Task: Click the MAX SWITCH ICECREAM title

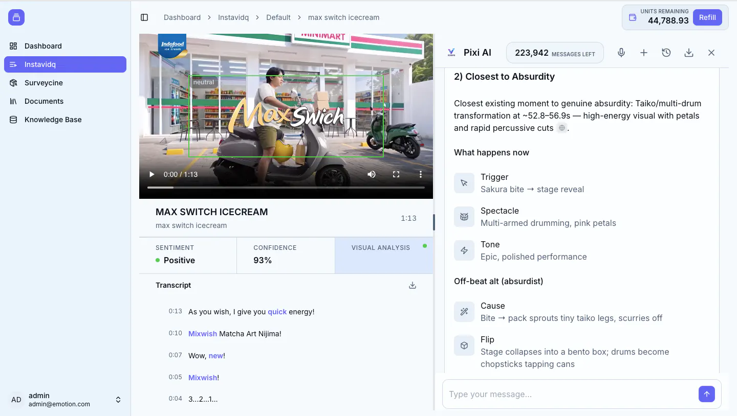Action: pyautogui.click(x=212, y=212)
